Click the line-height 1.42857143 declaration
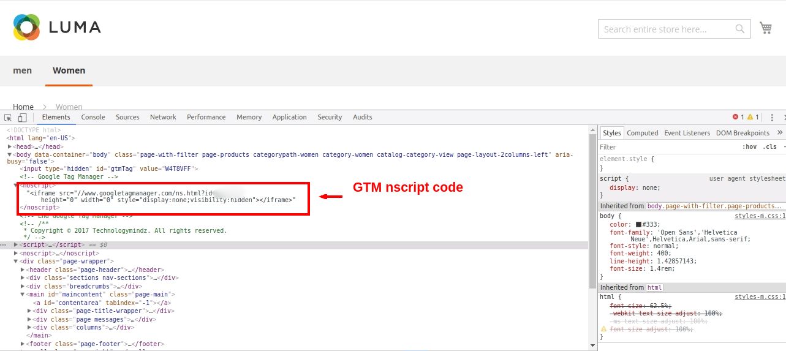 click(653, 261)
